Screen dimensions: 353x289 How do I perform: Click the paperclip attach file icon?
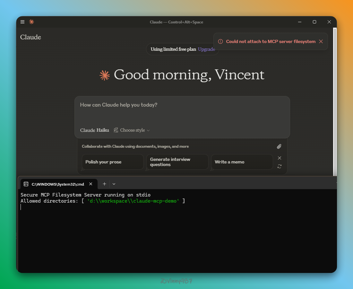(279, 146)
